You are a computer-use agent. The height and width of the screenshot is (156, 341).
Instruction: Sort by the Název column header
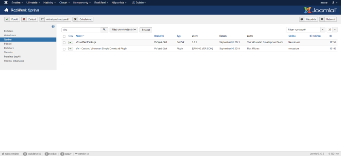[x=80, y=36]
